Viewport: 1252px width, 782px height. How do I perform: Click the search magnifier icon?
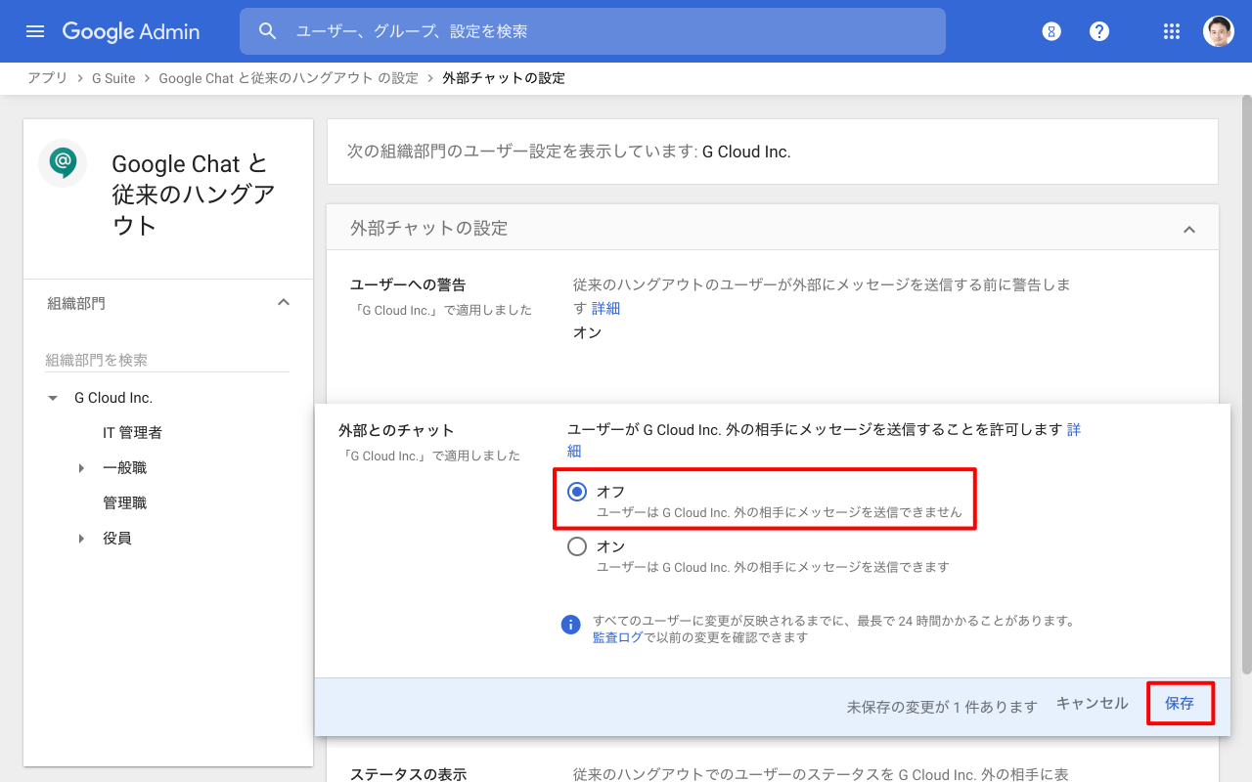click(x=268, y=31)
